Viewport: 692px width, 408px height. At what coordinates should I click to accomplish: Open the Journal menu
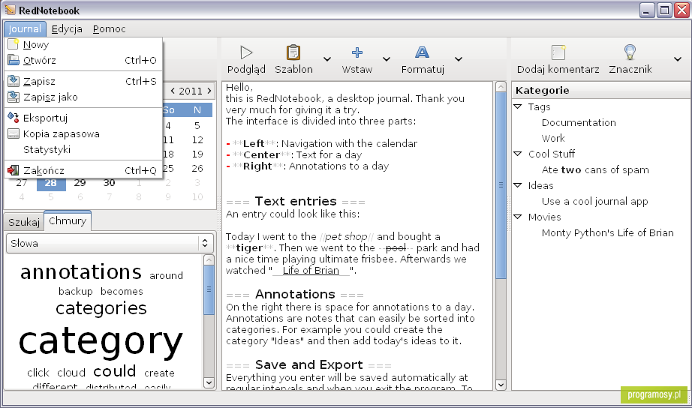(x=25, y=29)
